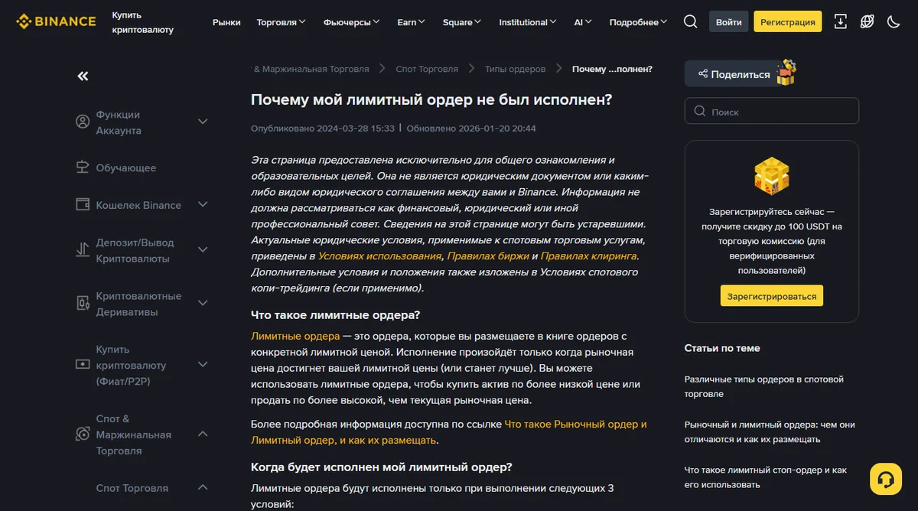Open Различные типы ордеров related article
The height and width of the screenshot is (511, 918).
pyautogui.click(x=763, y=386)
